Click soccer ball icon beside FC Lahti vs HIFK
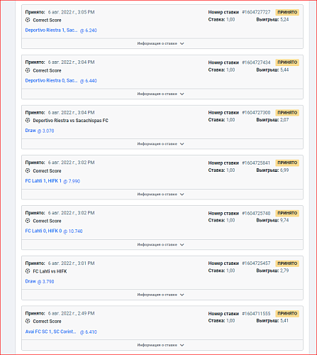Viewport: 317px width, 355px height. coord(28,271)
